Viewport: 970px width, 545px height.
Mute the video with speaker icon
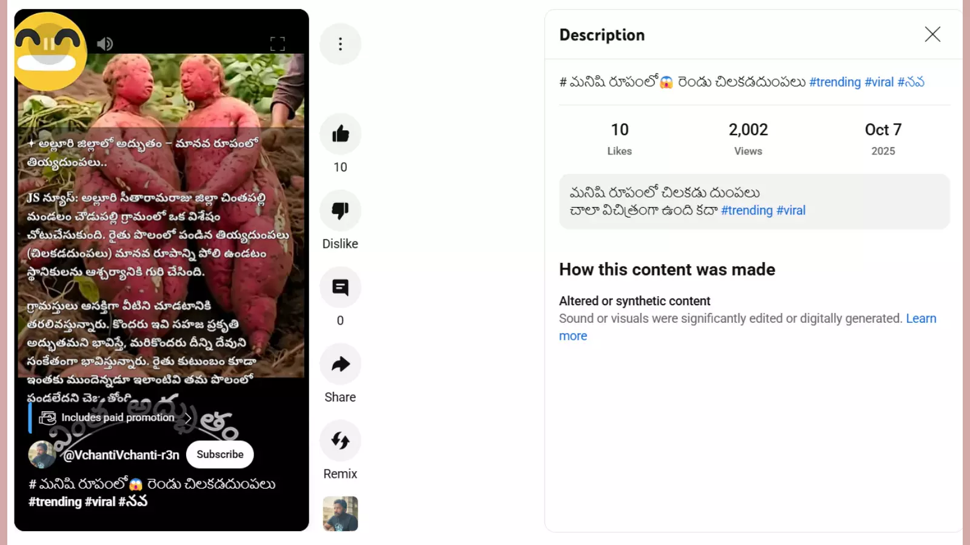pos(105,44)
